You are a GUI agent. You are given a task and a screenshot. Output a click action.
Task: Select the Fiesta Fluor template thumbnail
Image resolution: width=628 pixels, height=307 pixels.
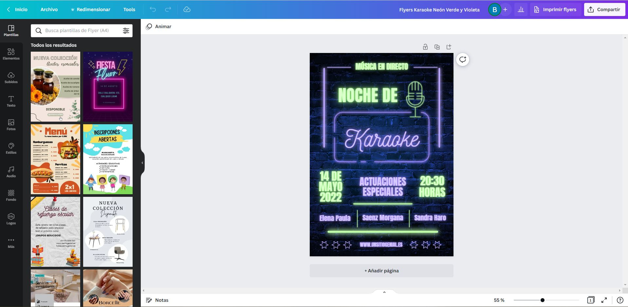tap(108, 86)
